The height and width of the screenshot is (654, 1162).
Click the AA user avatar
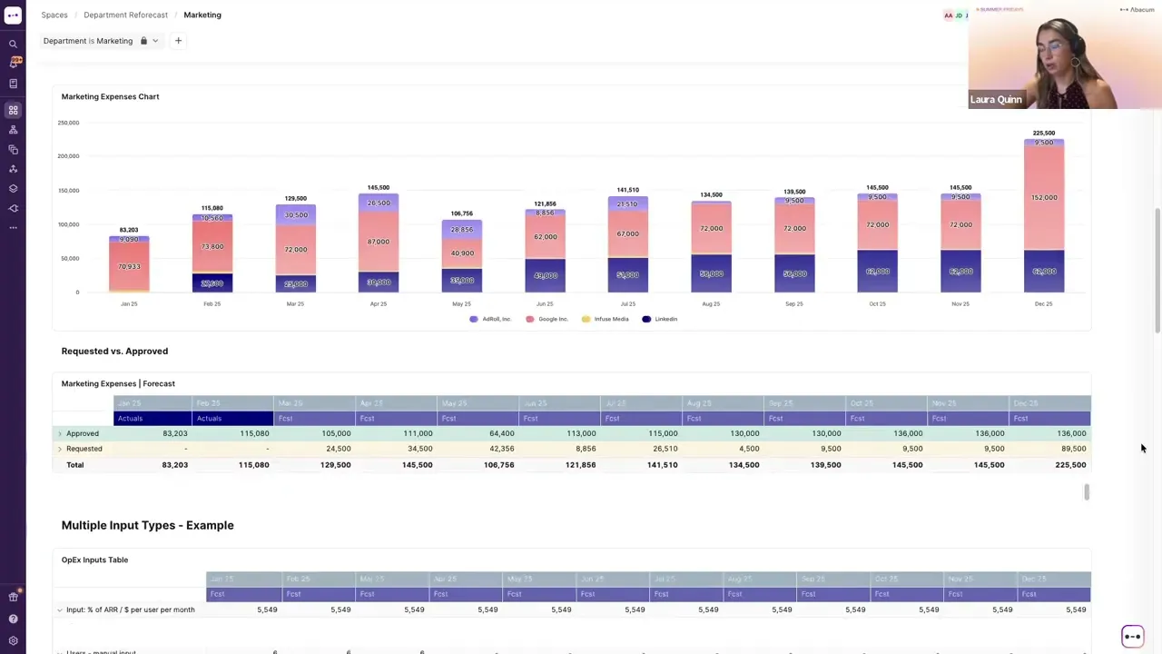pos(949,15)
